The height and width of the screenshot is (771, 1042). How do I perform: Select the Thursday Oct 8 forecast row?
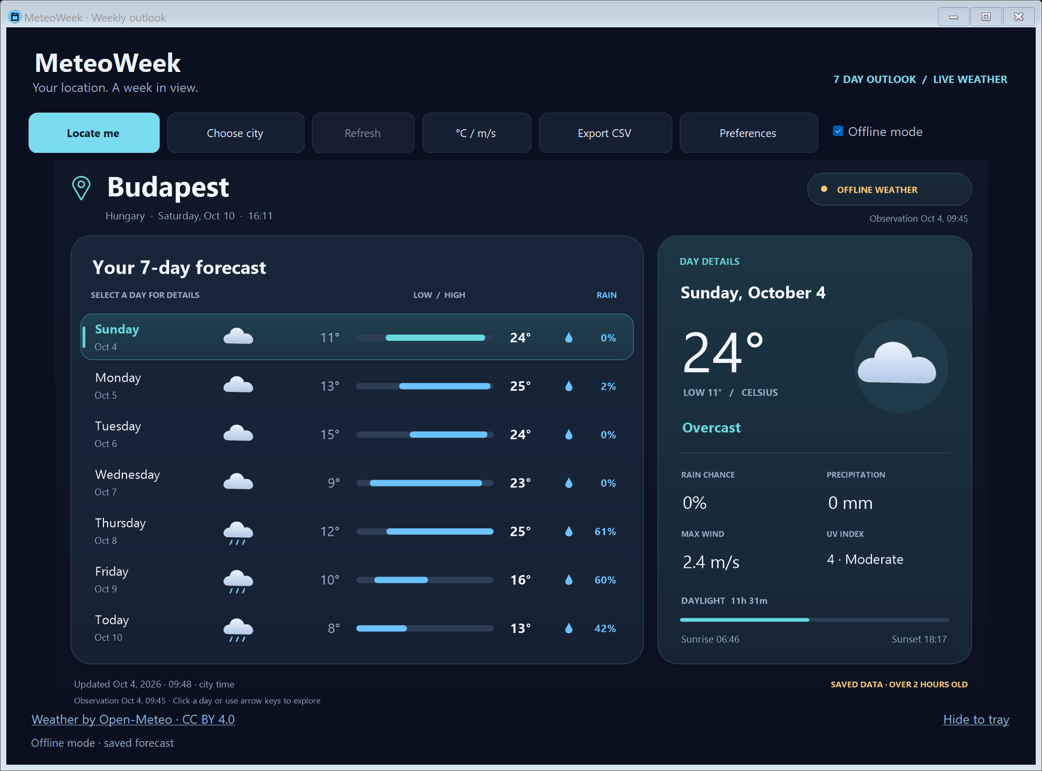point(357,531)
